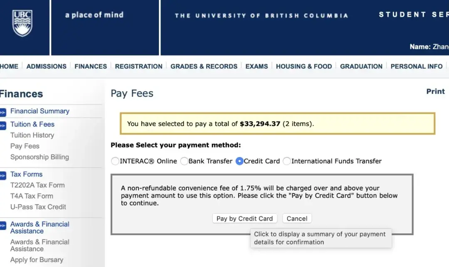449x267 pixels.
Task: Click arrow icon beside Tuition & Fees
Action: point(3,125)
